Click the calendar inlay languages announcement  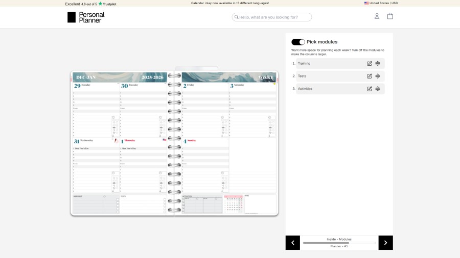coord(230,3)
